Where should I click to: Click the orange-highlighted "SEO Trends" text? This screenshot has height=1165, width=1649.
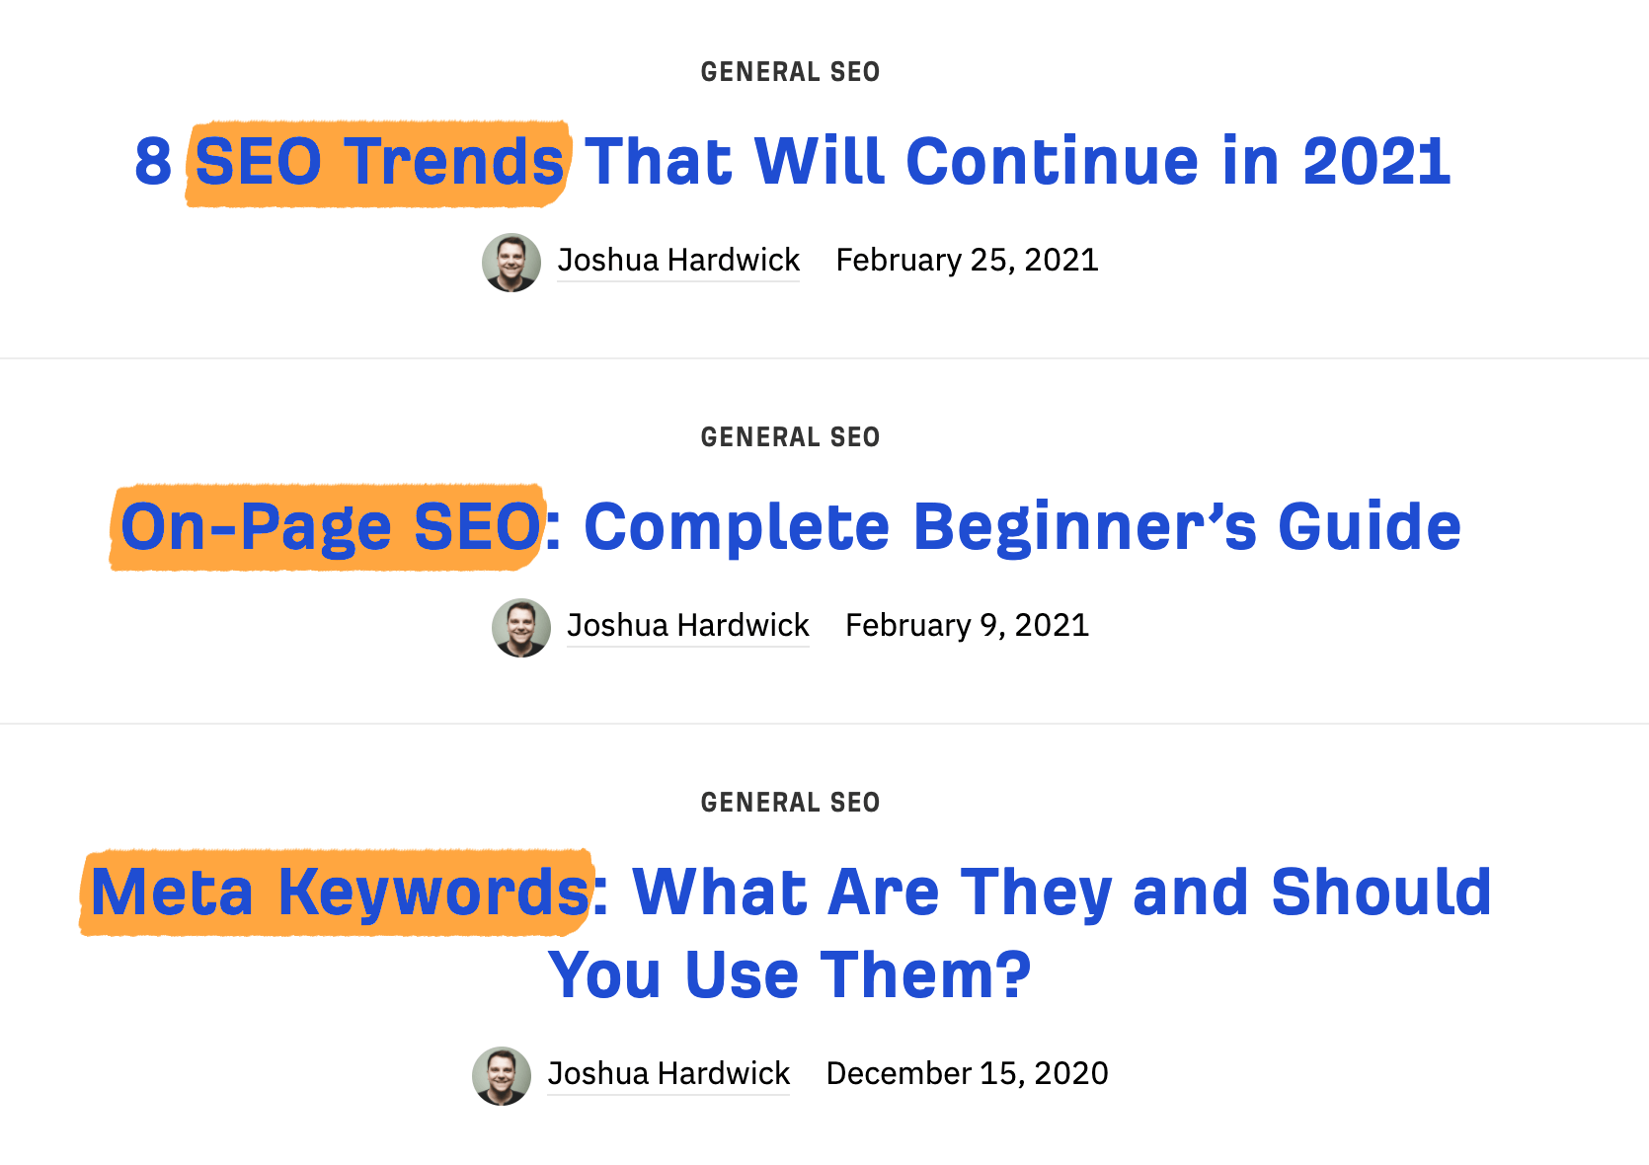coord(379,162)
